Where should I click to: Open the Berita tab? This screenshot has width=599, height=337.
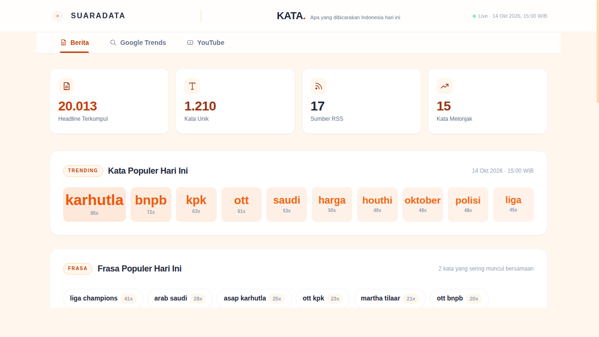(74, 43)
